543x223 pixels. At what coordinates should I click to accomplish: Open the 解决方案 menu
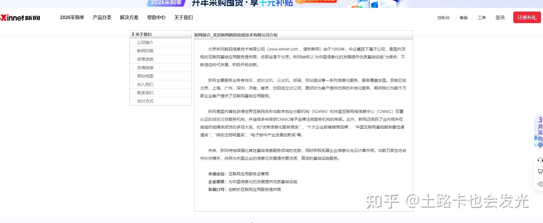pyautogui.click(x=129, y=18)
